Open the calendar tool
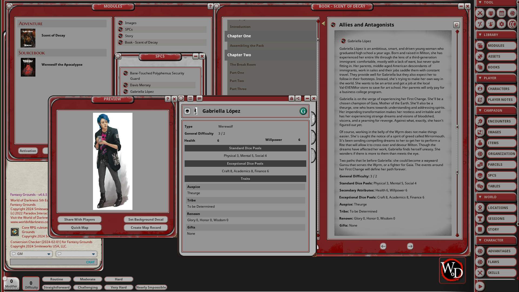 501,13
